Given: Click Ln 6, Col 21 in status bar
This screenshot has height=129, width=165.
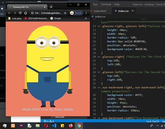Looking at the screenshot, I should pyautogui.click(x=153, y=121).
